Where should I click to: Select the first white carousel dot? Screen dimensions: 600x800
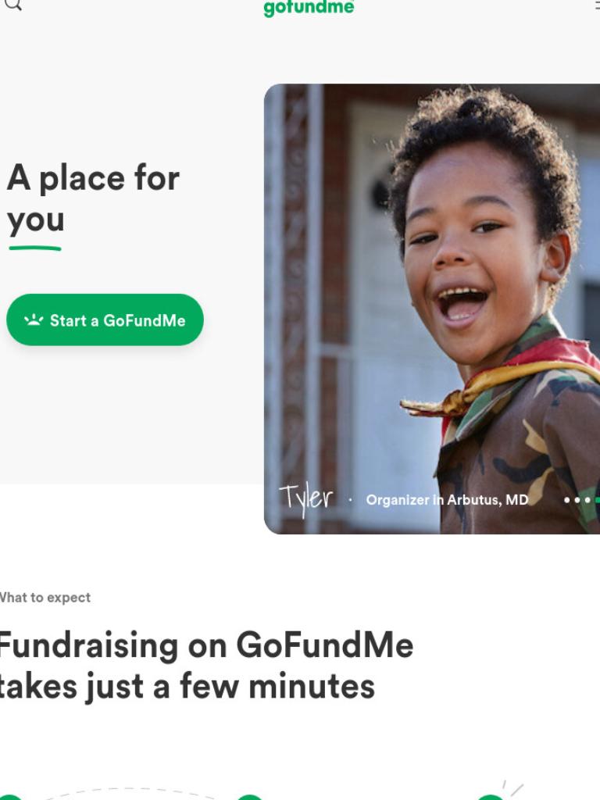coord(567,500)
